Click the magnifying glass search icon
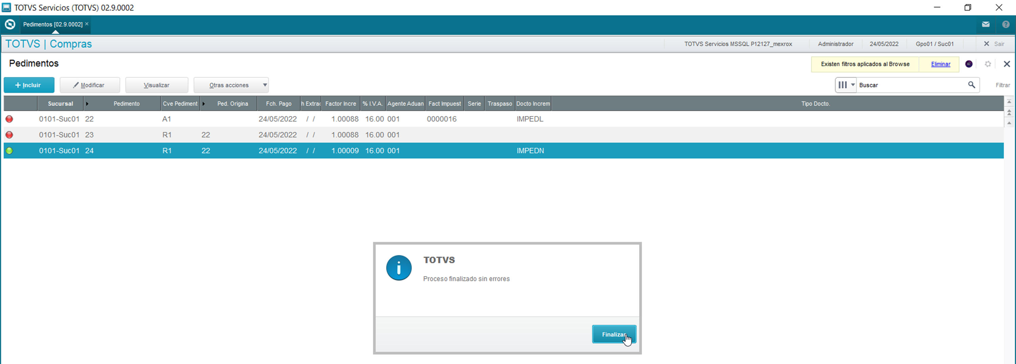Image resolution: width=1016 pixels, height=364 pixels. point(971,85)
